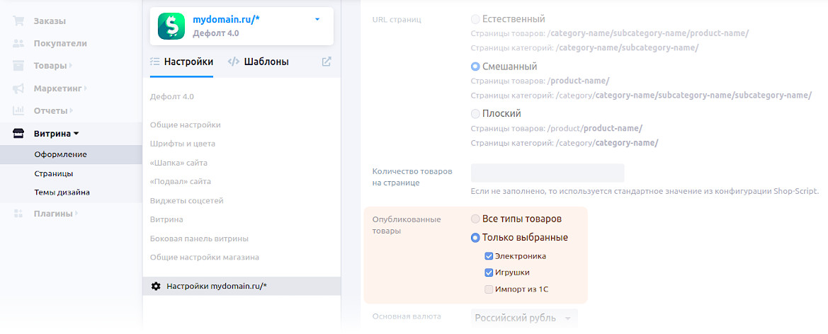Open Российский рубль currency dropdown
This screenshot has height=334, width=828.
pyautogui.click(x=524, y=318)
